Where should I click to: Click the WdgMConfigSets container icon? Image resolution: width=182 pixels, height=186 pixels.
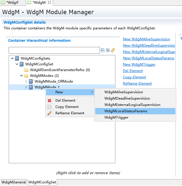point(17,58)
